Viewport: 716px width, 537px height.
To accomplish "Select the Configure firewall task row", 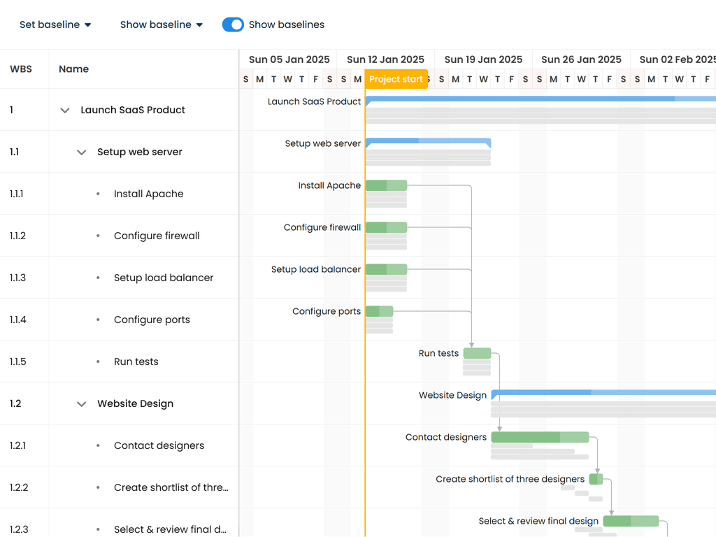I will [x=157, y=236].
